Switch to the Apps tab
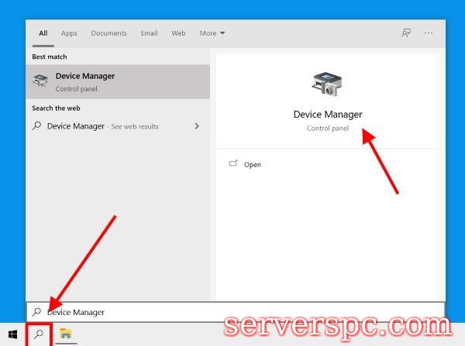 coord(69,33)
